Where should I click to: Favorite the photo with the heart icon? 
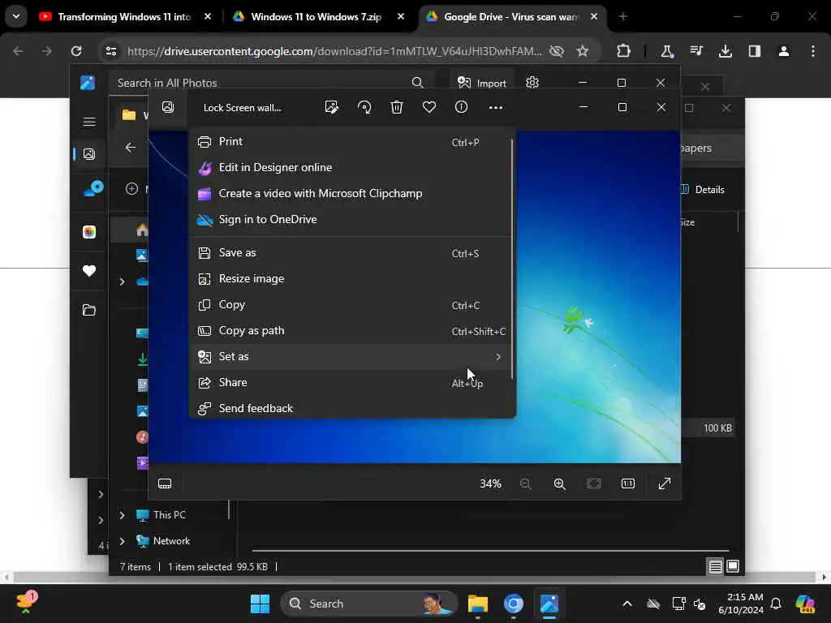click(428, 108)
